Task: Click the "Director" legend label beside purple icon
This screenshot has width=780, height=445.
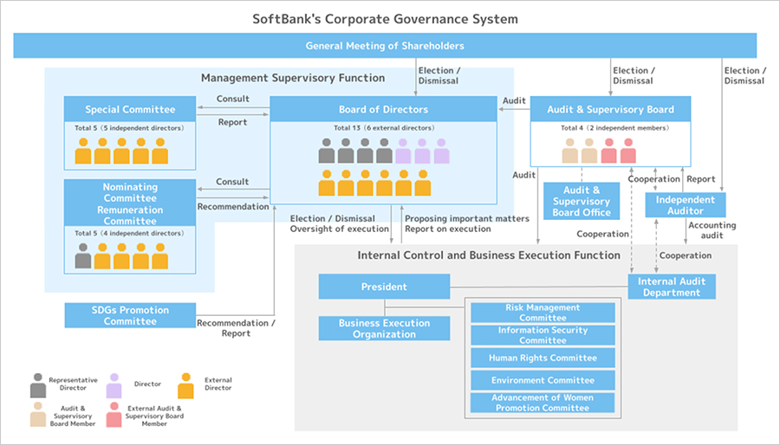Action: tap(147, 384)
